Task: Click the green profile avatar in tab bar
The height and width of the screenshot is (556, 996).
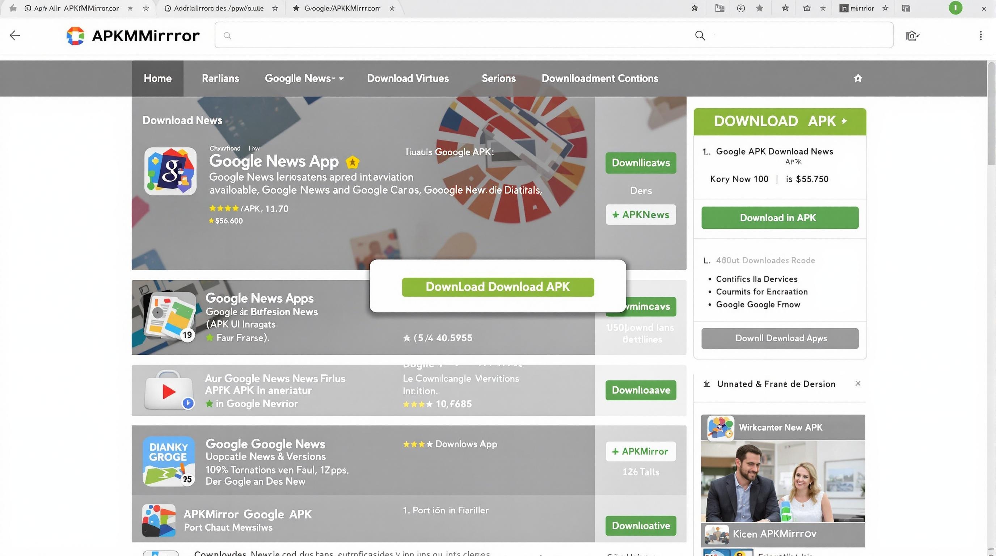Action: (955, 8)
